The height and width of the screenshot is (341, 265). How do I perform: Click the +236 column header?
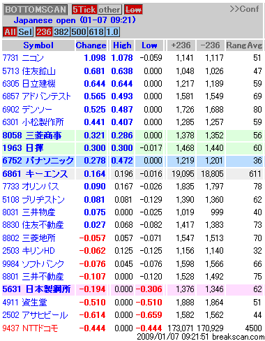point(181,45)
